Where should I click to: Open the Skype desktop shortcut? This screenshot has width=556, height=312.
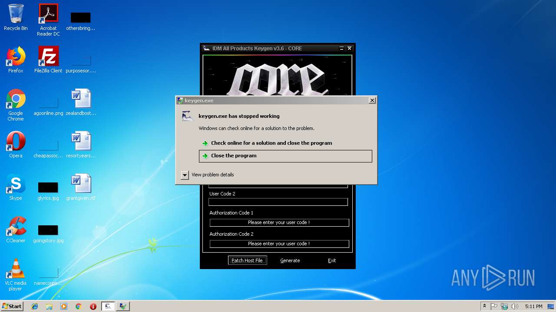16,187
